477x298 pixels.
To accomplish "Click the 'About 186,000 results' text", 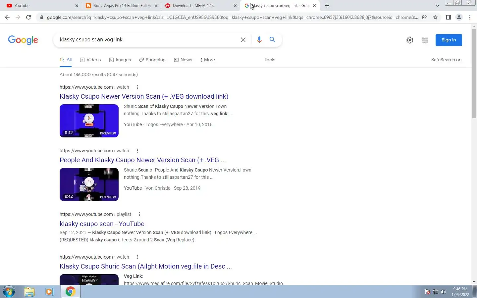I will [x=99, y=74].
